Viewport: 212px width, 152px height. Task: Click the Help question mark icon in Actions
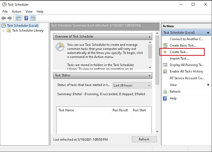coord(165,98)
